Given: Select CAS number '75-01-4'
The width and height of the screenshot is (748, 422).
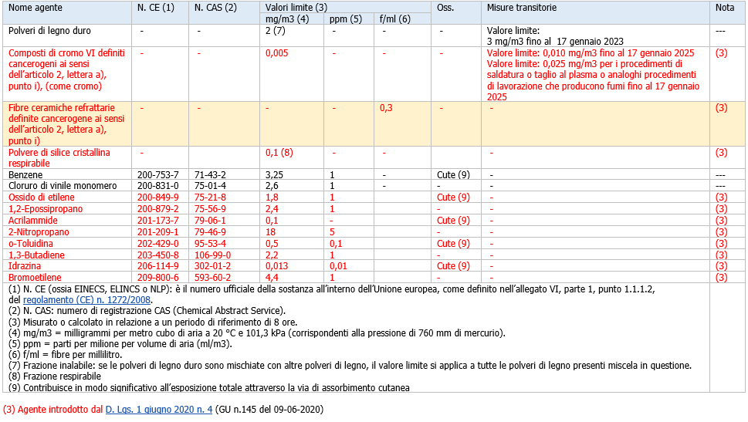Looking at the screenshot, I should click(210, 186).
